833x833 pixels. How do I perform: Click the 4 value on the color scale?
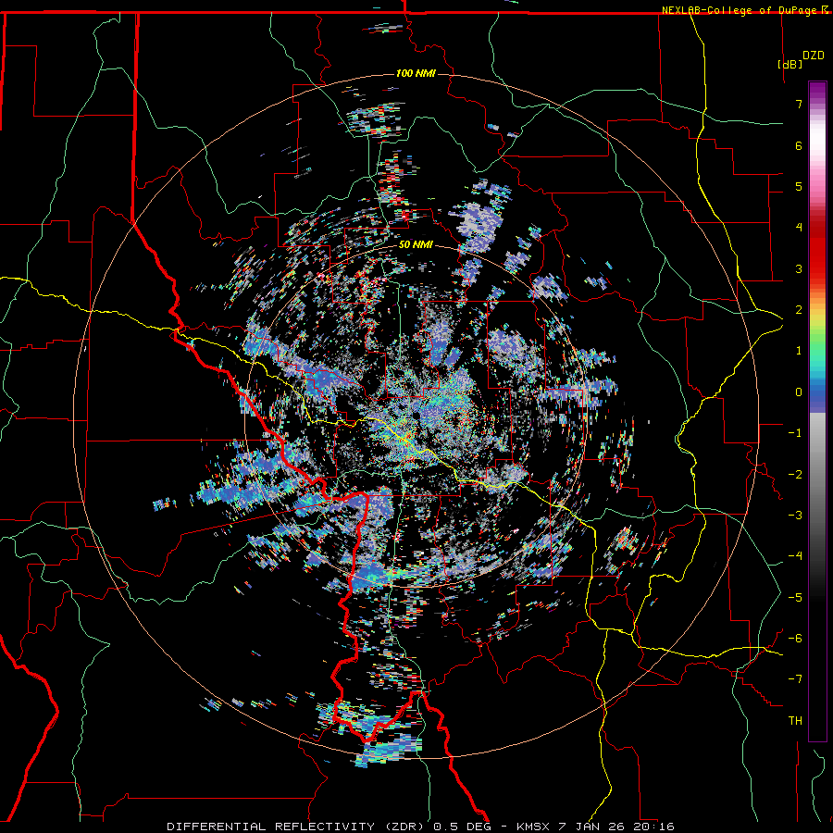click(x=799, y=228)
